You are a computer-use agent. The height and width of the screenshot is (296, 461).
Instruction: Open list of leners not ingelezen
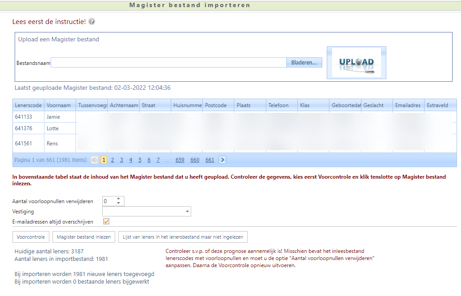[183, 237]
